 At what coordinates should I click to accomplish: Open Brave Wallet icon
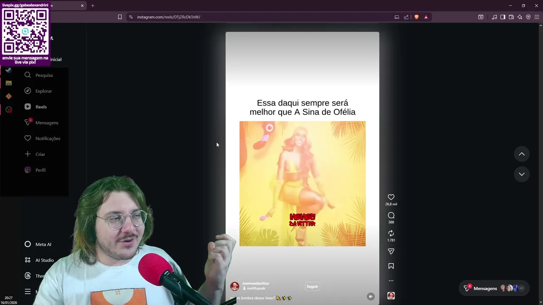[511, 17]
